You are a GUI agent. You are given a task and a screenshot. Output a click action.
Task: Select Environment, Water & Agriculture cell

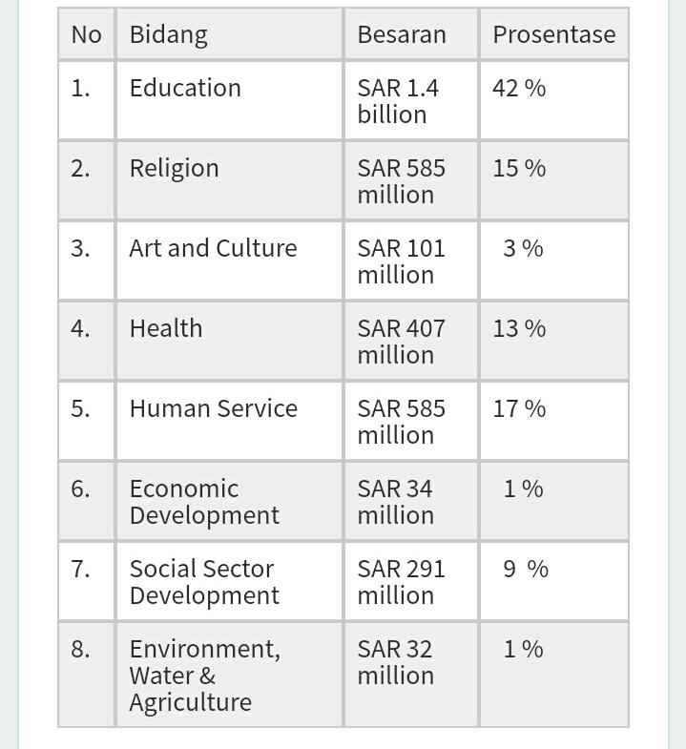pyautogui.click(x=229, y=675)
